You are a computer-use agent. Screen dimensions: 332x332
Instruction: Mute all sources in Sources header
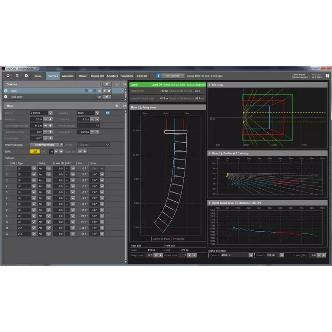pos(107,84)
